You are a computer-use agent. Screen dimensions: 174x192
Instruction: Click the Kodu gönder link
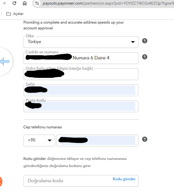coord(124,179)
